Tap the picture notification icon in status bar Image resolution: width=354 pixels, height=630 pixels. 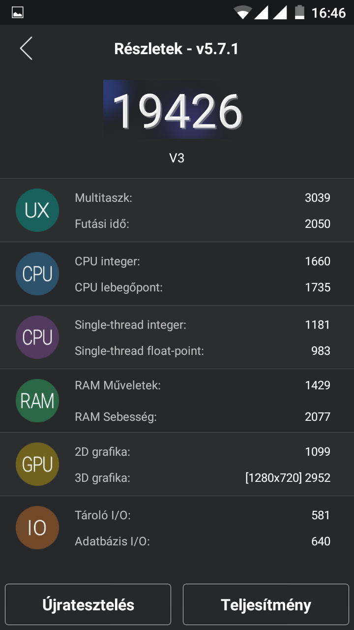point(18,13)
